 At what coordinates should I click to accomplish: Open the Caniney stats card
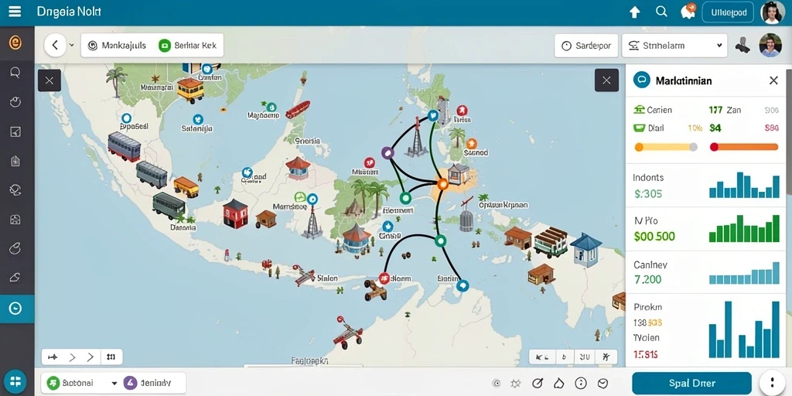click(705, 271)
